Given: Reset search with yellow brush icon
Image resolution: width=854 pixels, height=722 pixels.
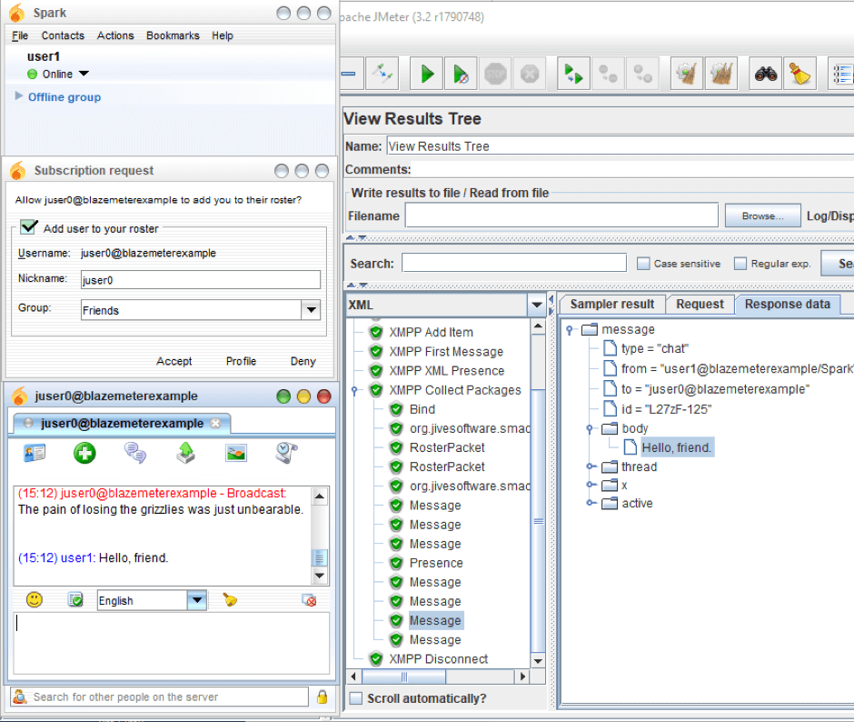Looking at the screenshot, I should [799, 74].
